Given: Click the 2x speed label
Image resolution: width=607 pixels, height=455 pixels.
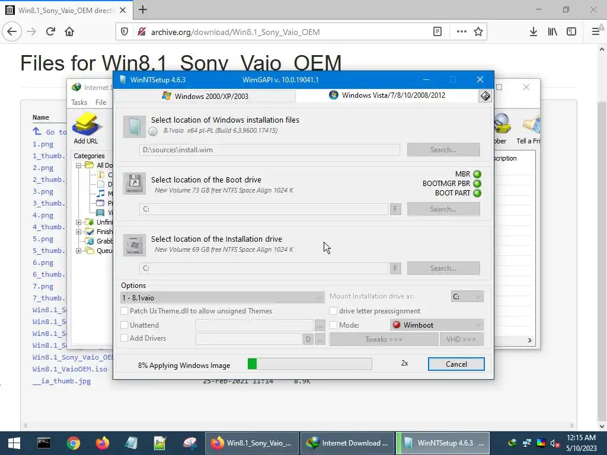Looking at the screenshot, I should coord(404,363).
